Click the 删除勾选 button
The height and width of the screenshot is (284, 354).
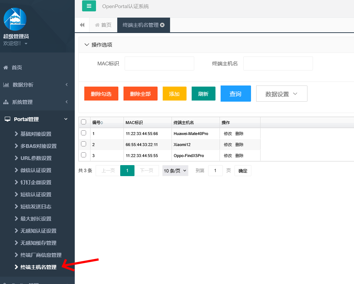pos(101,94)
